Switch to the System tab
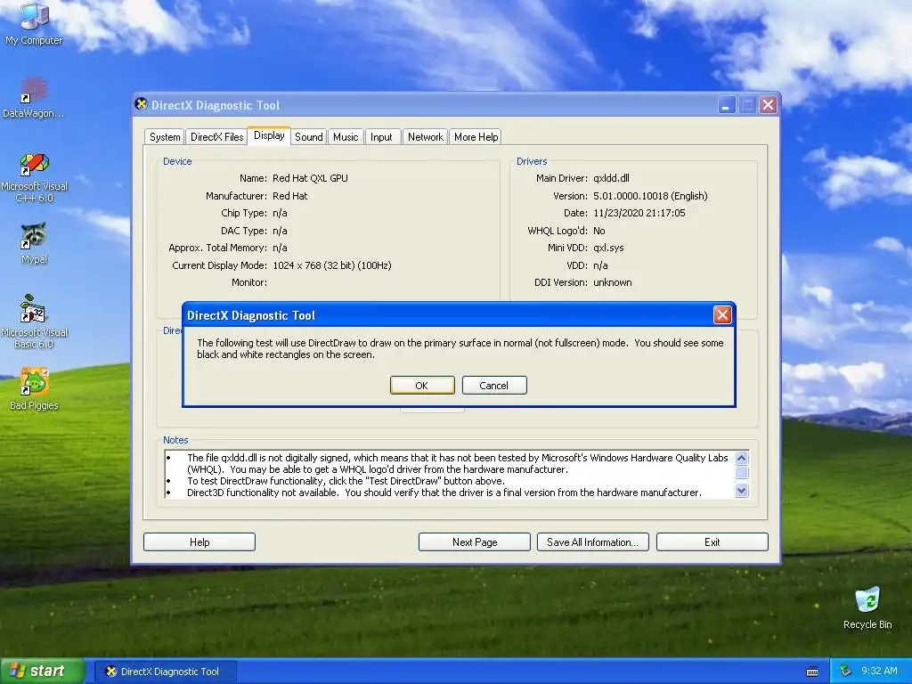 click(x=165, y=136)
